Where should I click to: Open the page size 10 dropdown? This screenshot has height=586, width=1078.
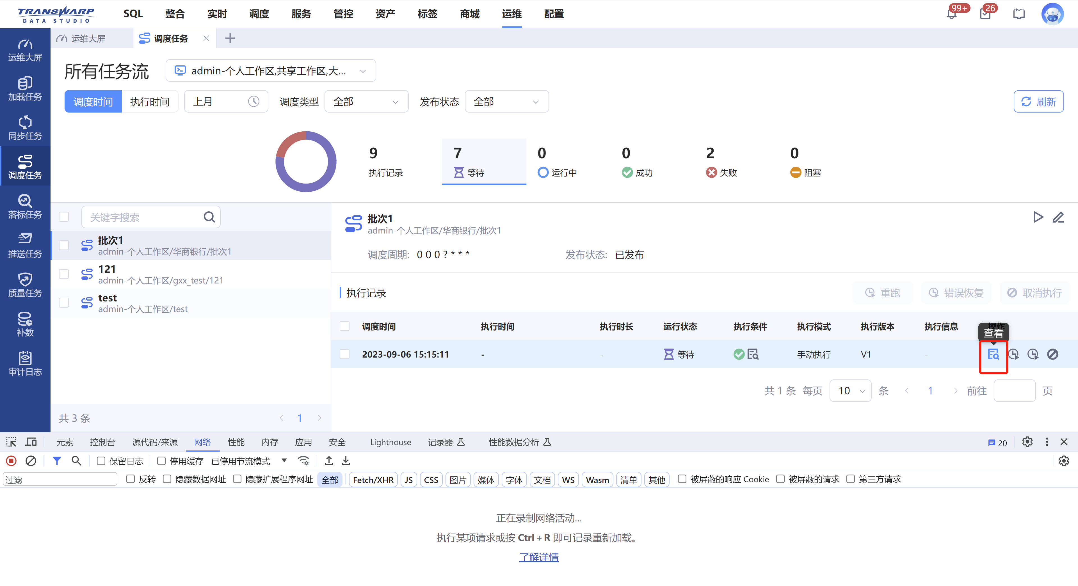tap(850, 391)
